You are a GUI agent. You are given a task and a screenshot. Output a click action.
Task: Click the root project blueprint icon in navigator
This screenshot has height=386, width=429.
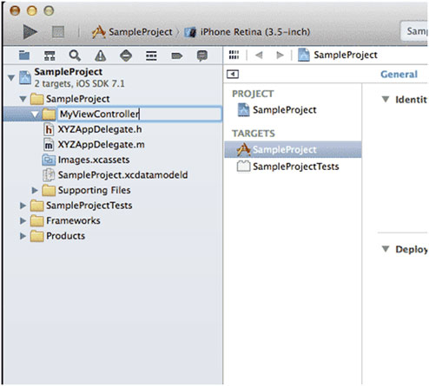click(25, 77)
